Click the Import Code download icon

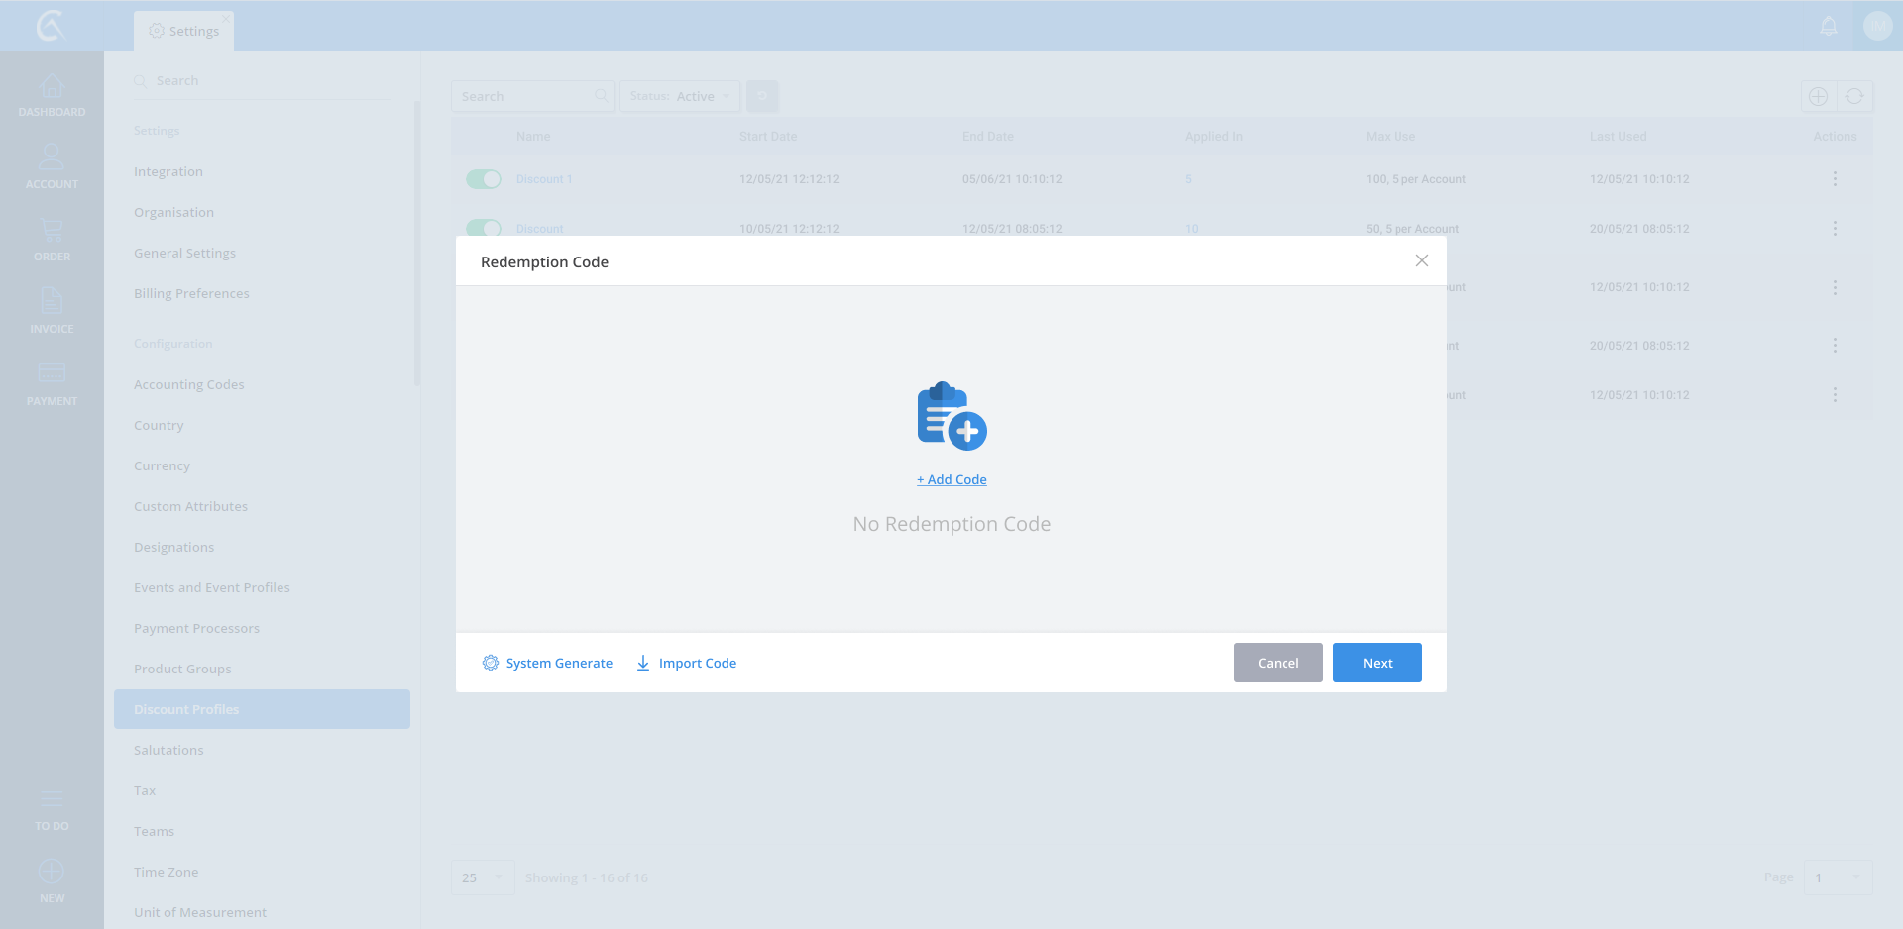coord(643,663)
